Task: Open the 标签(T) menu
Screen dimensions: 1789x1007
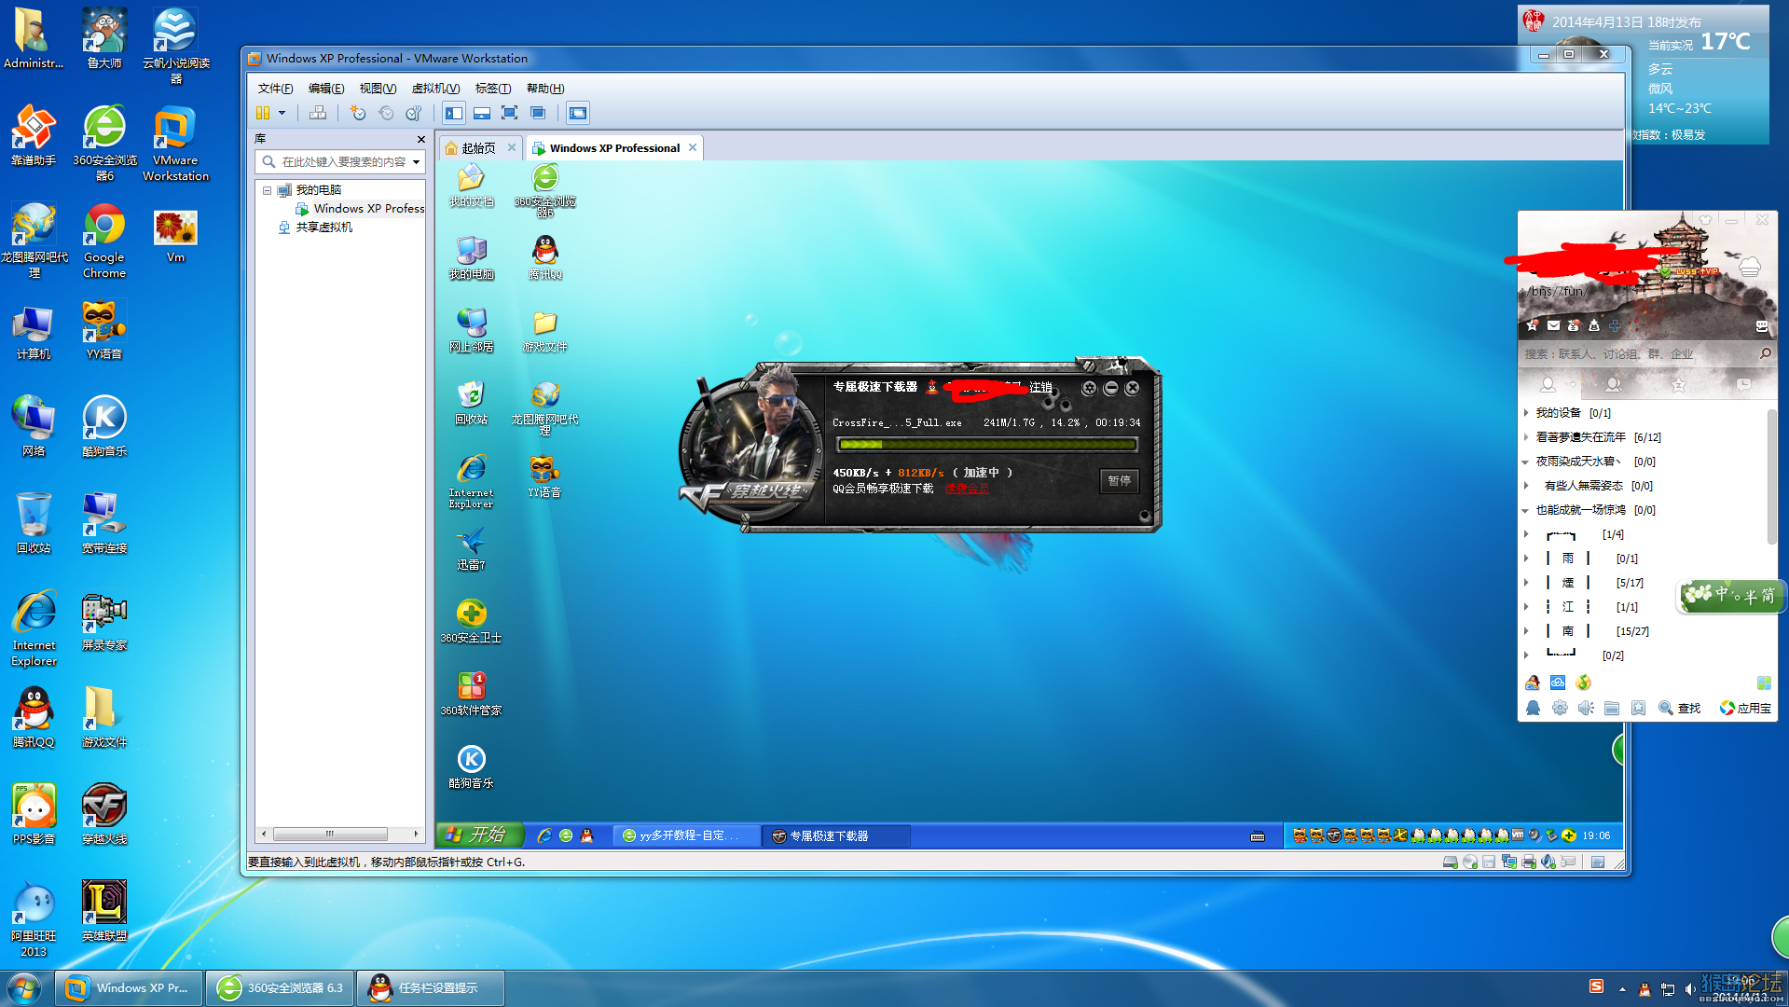Action: point(493,89)
